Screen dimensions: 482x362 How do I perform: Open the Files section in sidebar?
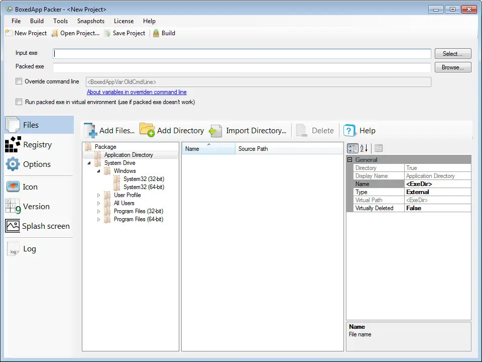click(x=39, y=125)
